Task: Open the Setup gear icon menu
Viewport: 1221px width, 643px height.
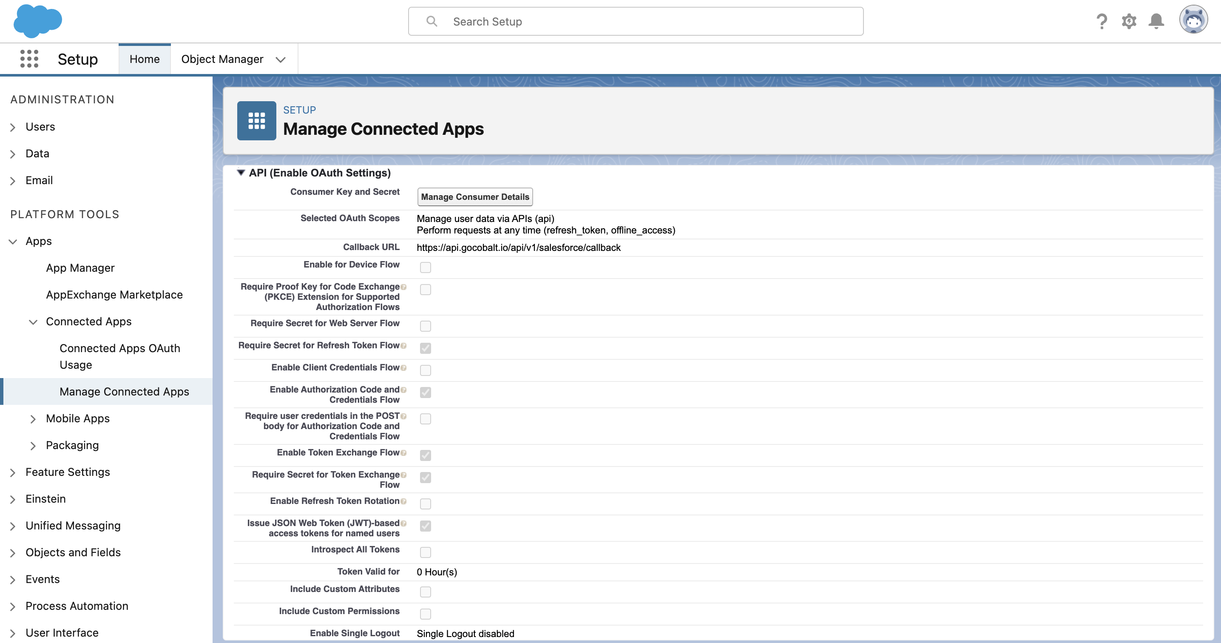Action: point(1129,21)
